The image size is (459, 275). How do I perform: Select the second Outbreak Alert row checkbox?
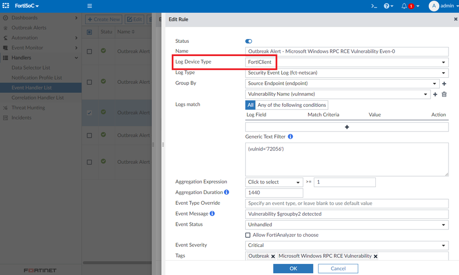90,82
